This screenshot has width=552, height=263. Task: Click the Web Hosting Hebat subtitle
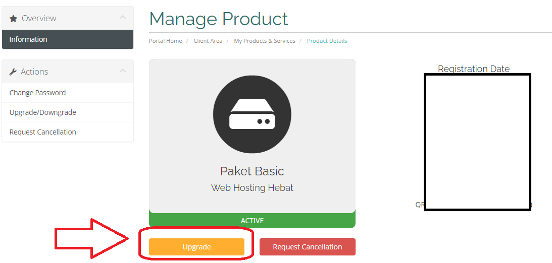coord(252,188)
